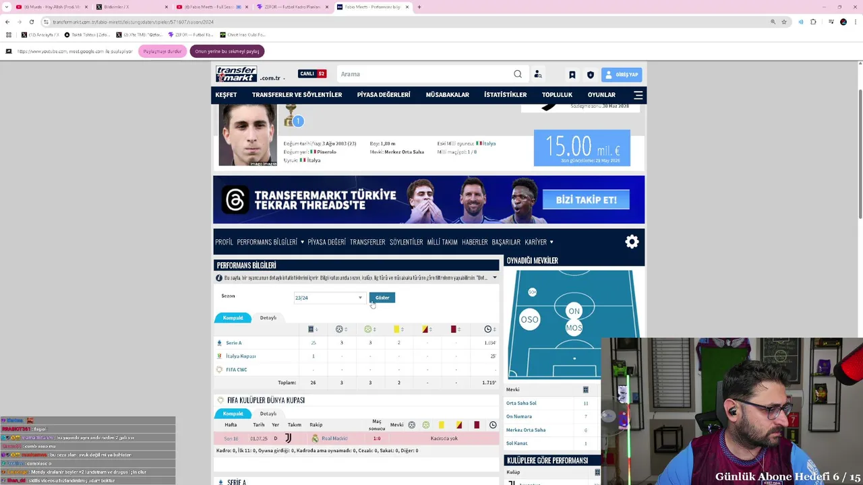The height and width of the screenshot is (485, 863).
Task: Click the page vertical scrollbar thumb
Action: pyautogui.click(x=860, y=154)
